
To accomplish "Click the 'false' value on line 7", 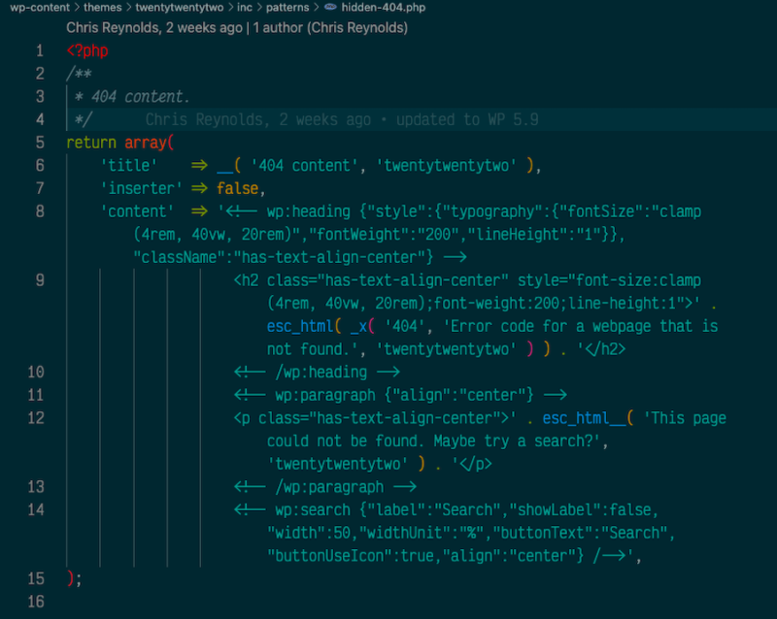I will [x=240, y=188].
